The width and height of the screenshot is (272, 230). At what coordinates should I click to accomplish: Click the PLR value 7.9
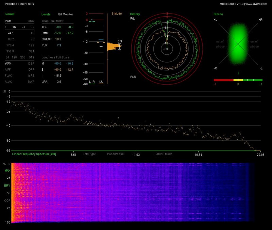(59, 45)
